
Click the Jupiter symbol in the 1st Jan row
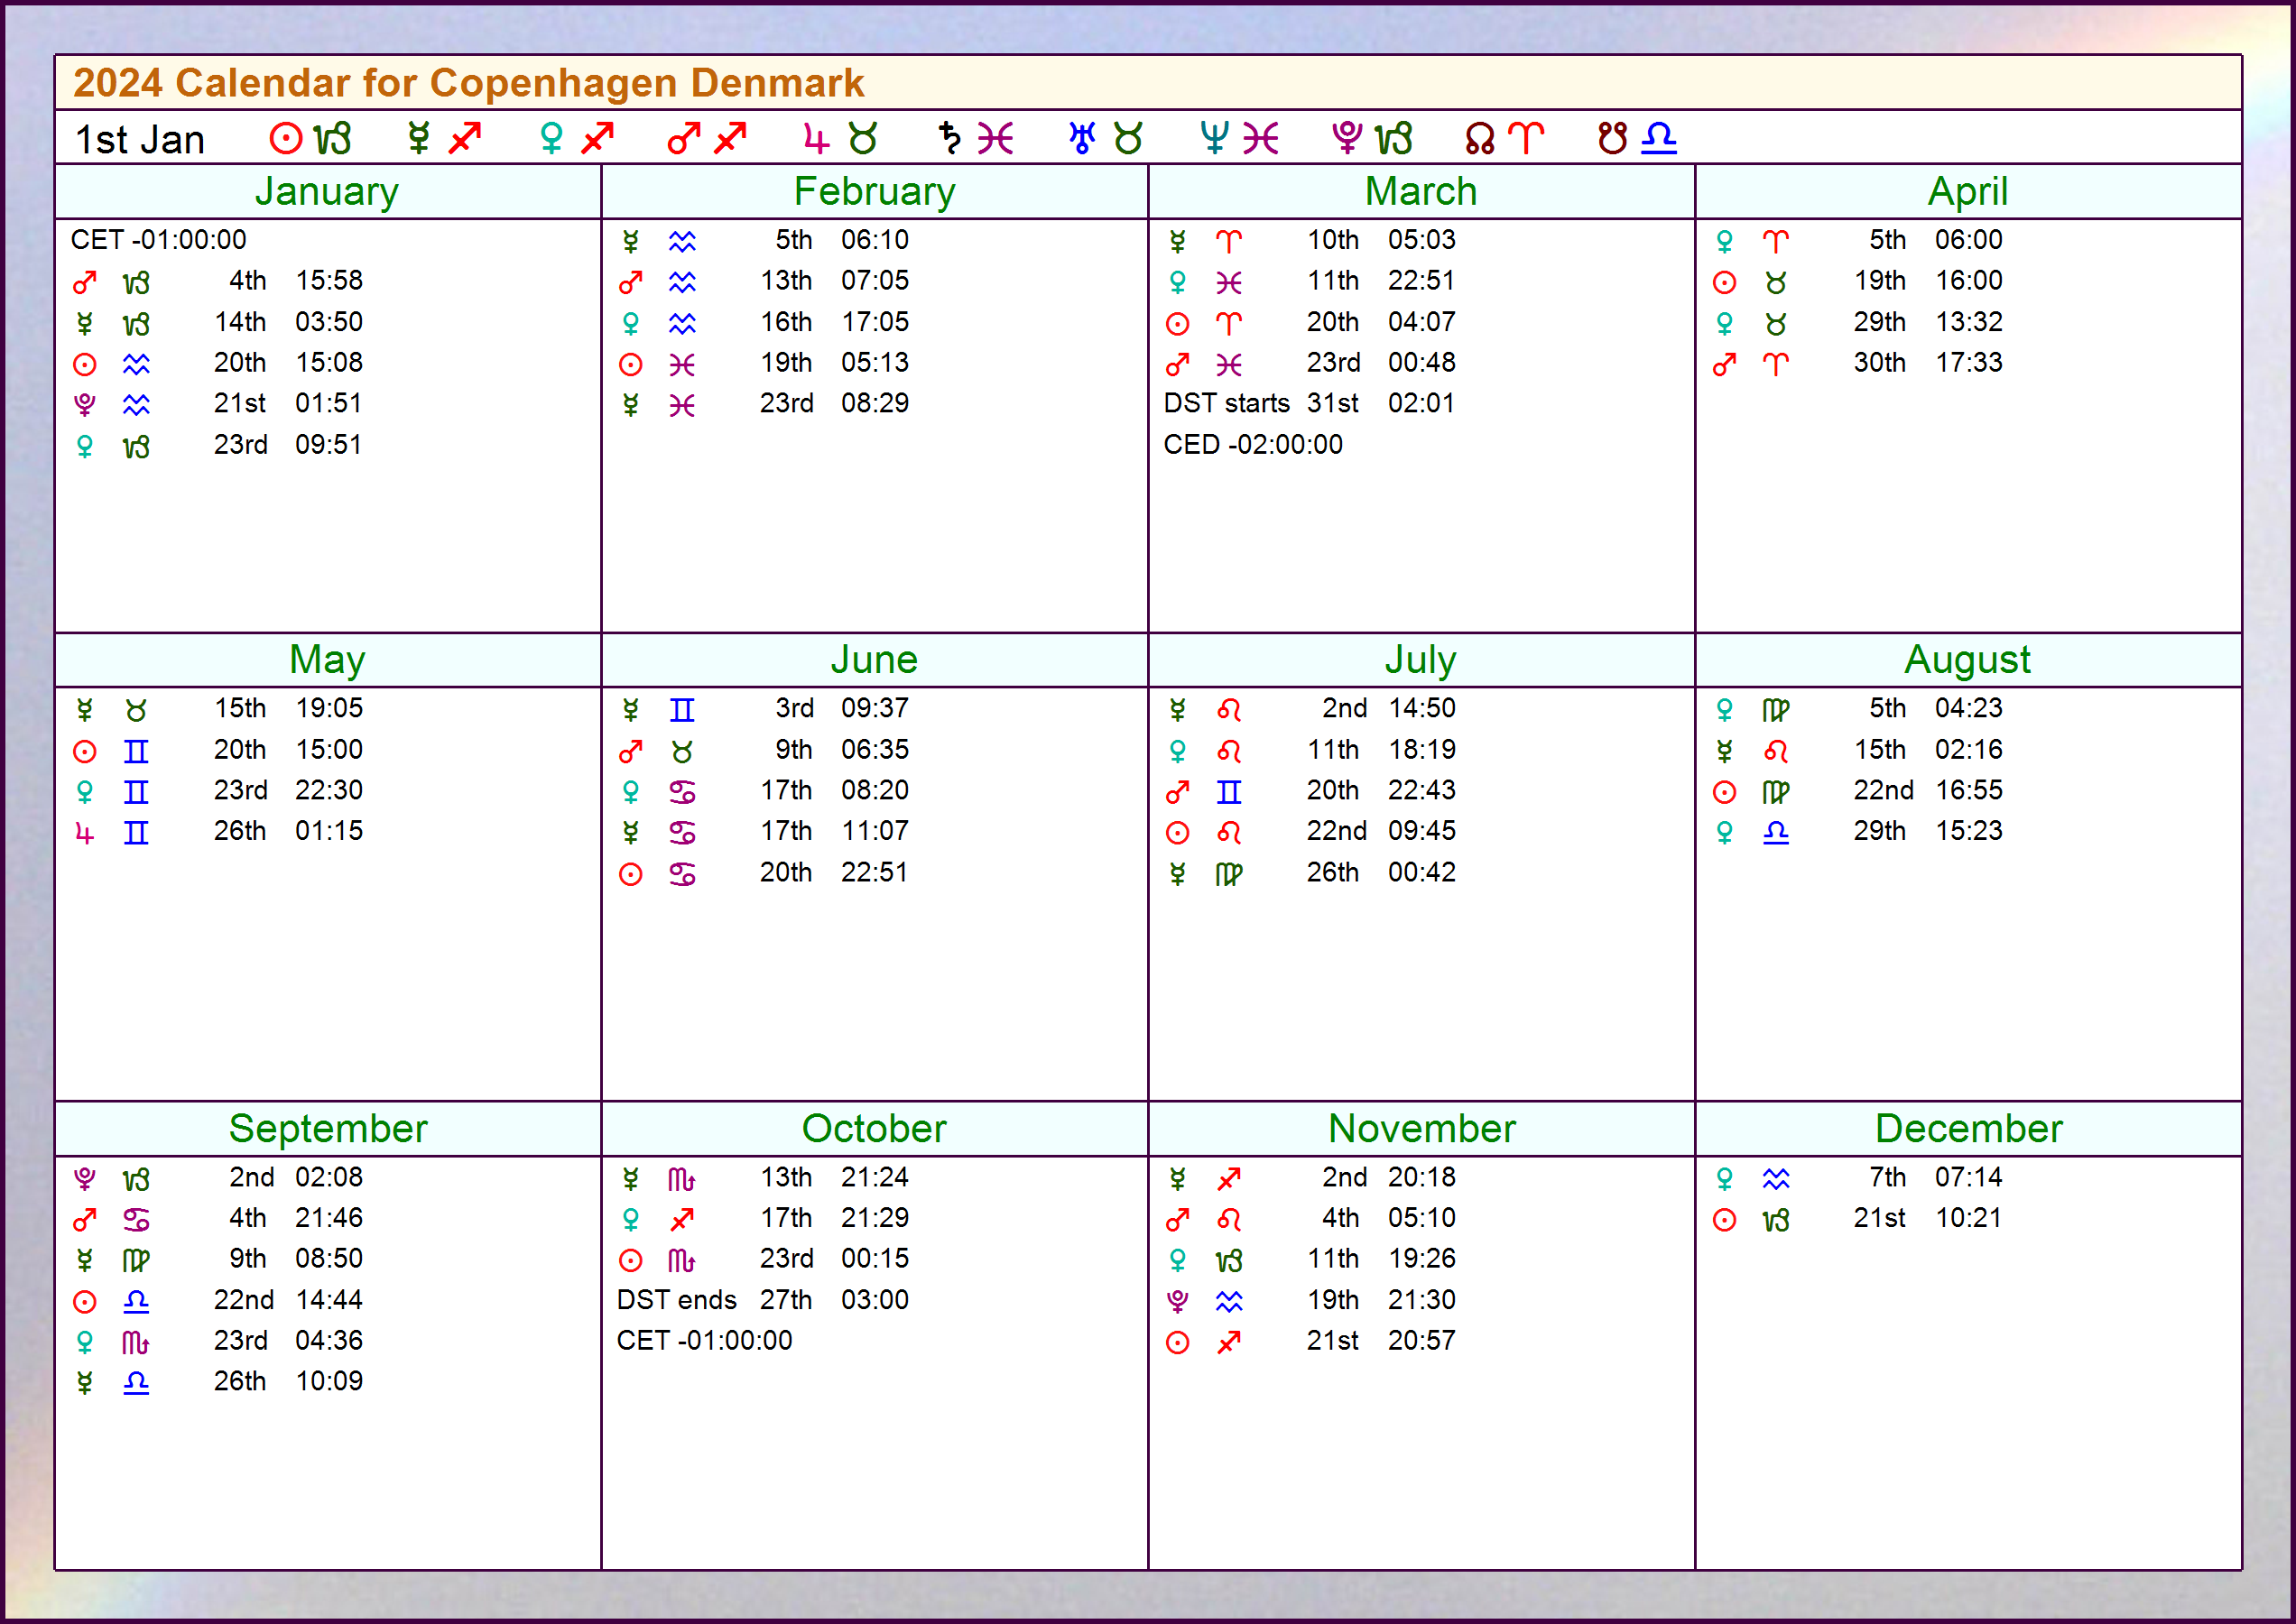click(x=817, y=138)
